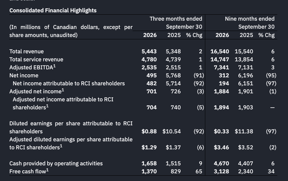The height and width of the screenshot is (181, 288).
Task: Select attributable net income value 5,714
Action: (x=173, y=84)
